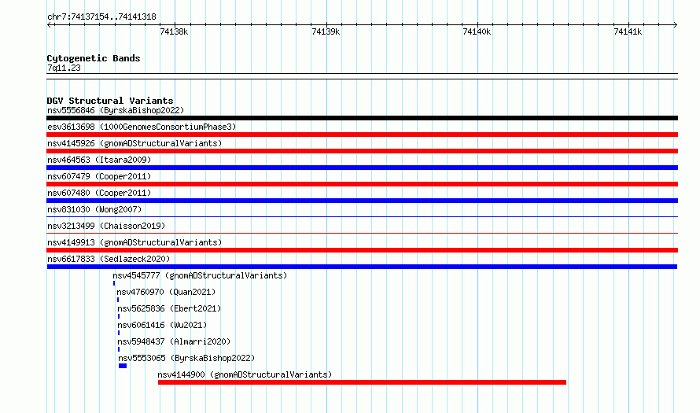This screenshot has height=413, width=700.
Task: Select the red nsv4149913 variant bar
Action: (362, 250)
